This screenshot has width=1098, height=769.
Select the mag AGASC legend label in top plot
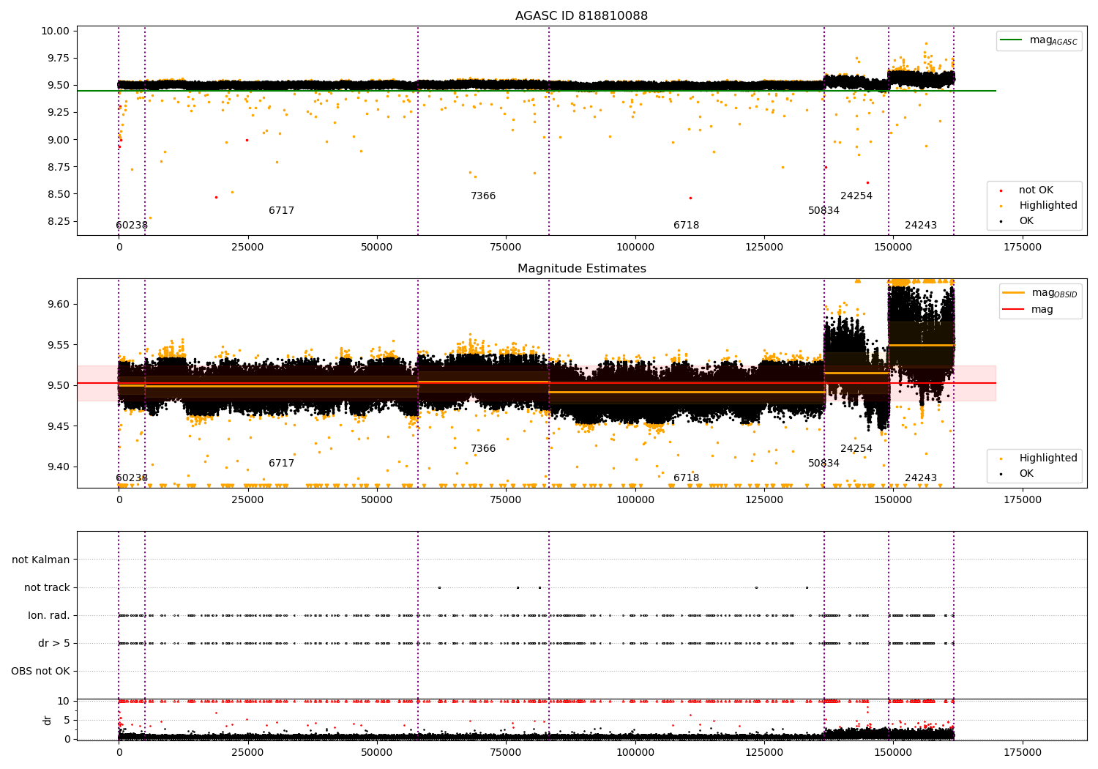point(1053,40)
